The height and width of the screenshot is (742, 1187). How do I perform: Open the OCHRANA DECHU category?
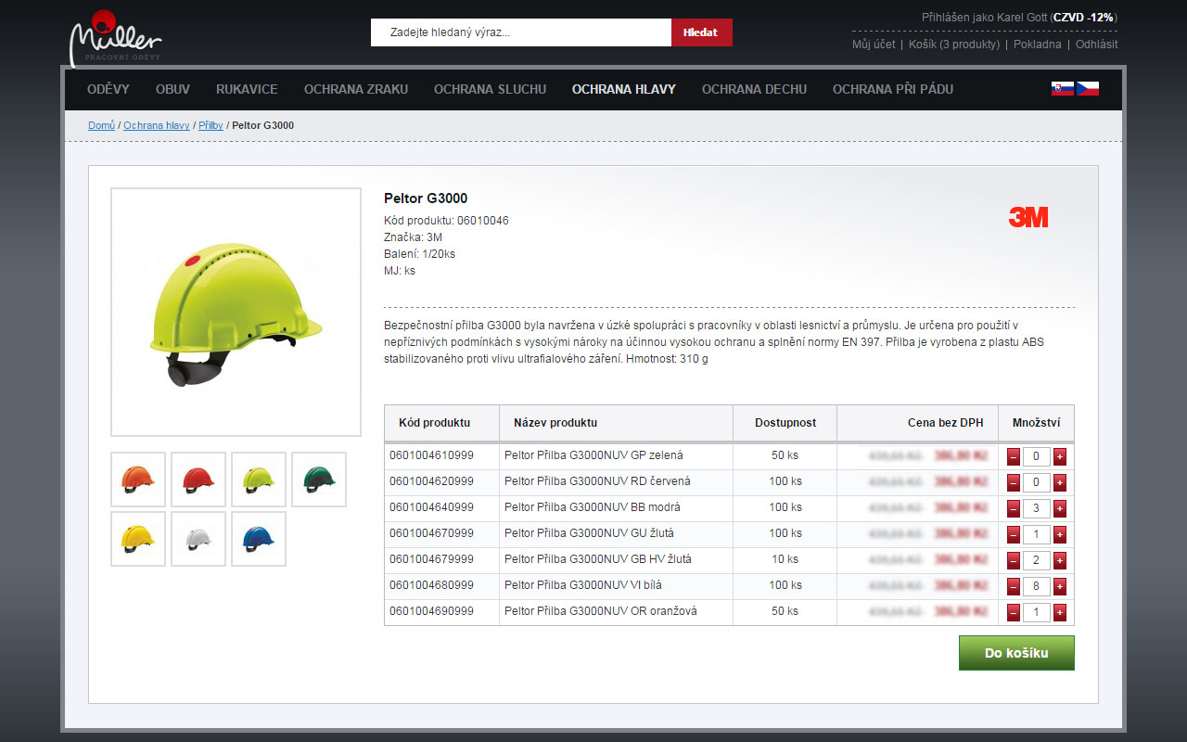pos(754,89)
